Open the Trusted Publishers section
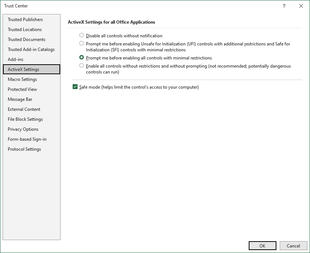Viewport: 310px width, 253px height. pos(25,20)
